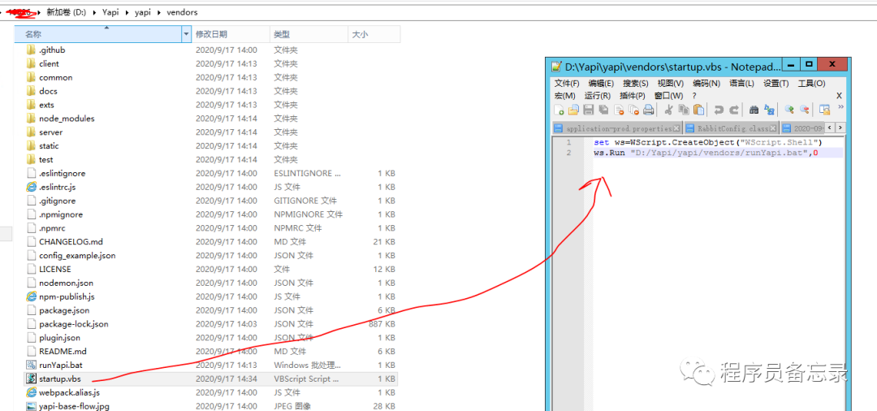Close current document with menu bar X
877x411 pixels.
839,96
